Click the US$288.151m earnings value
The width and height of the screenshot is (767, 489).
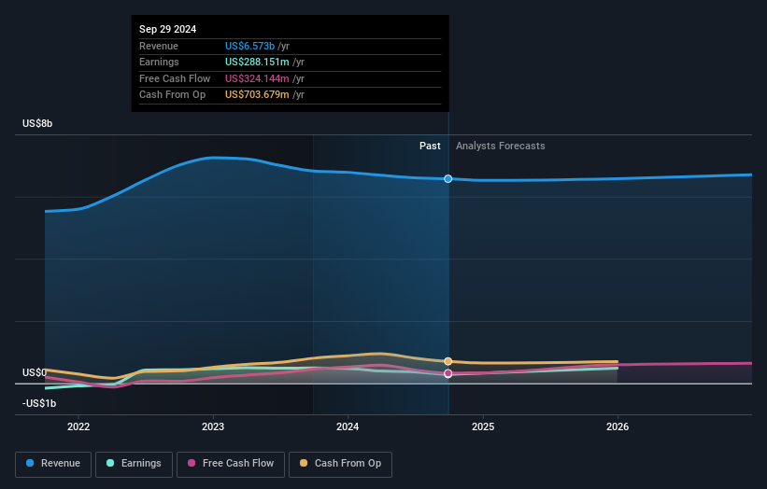[257, 62]
